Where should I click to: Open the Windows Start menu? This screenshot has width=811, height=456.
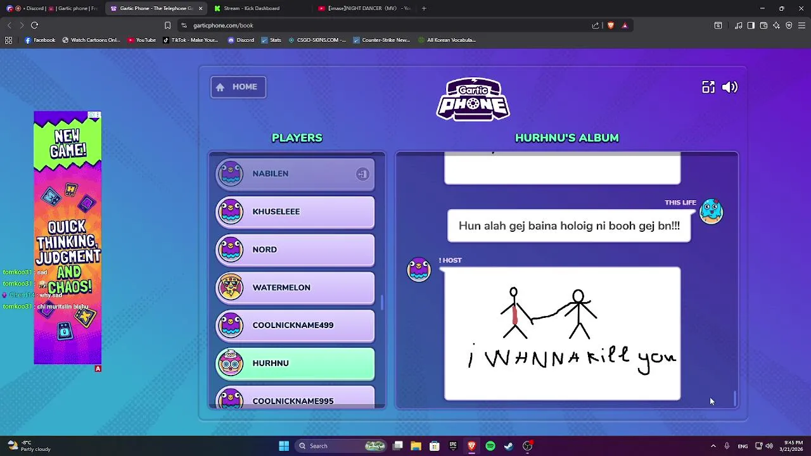click(x=284, y=446)
